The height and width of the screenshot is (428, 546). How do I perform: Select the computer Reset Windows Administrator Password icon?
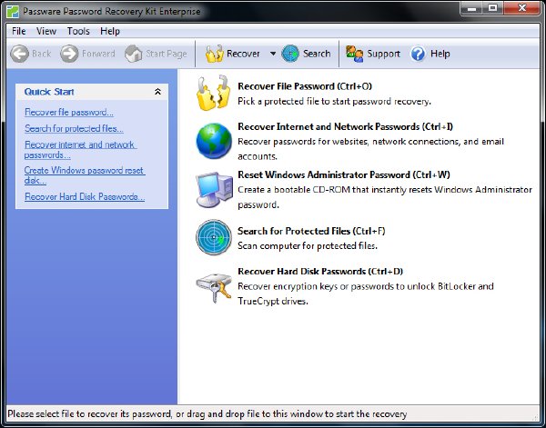214,189
